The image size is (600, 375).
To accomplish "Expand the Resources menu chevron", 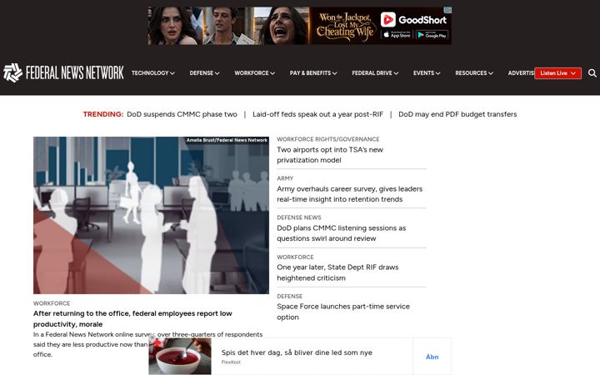I will pos(491,73).
